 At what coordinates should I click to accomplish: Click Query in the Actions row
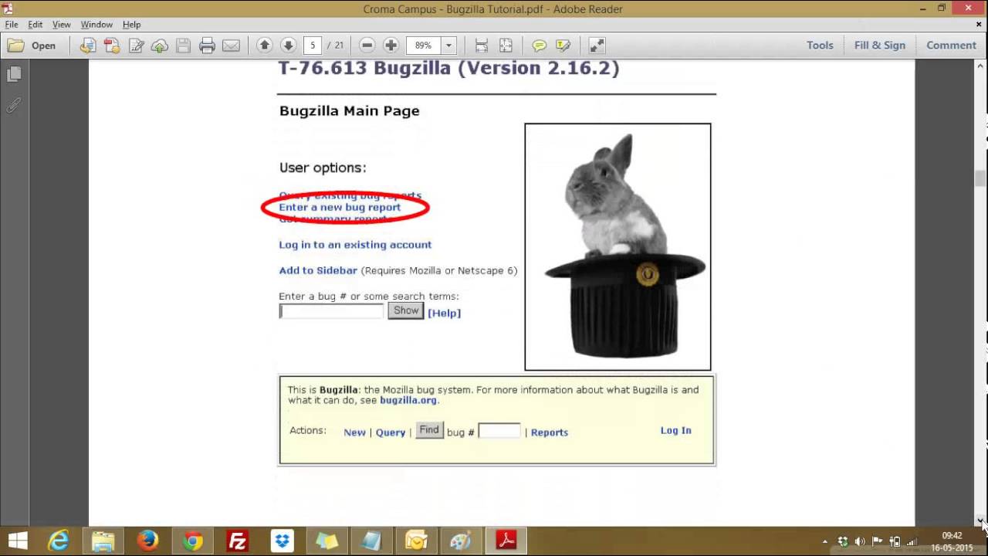tap(391, 432)
